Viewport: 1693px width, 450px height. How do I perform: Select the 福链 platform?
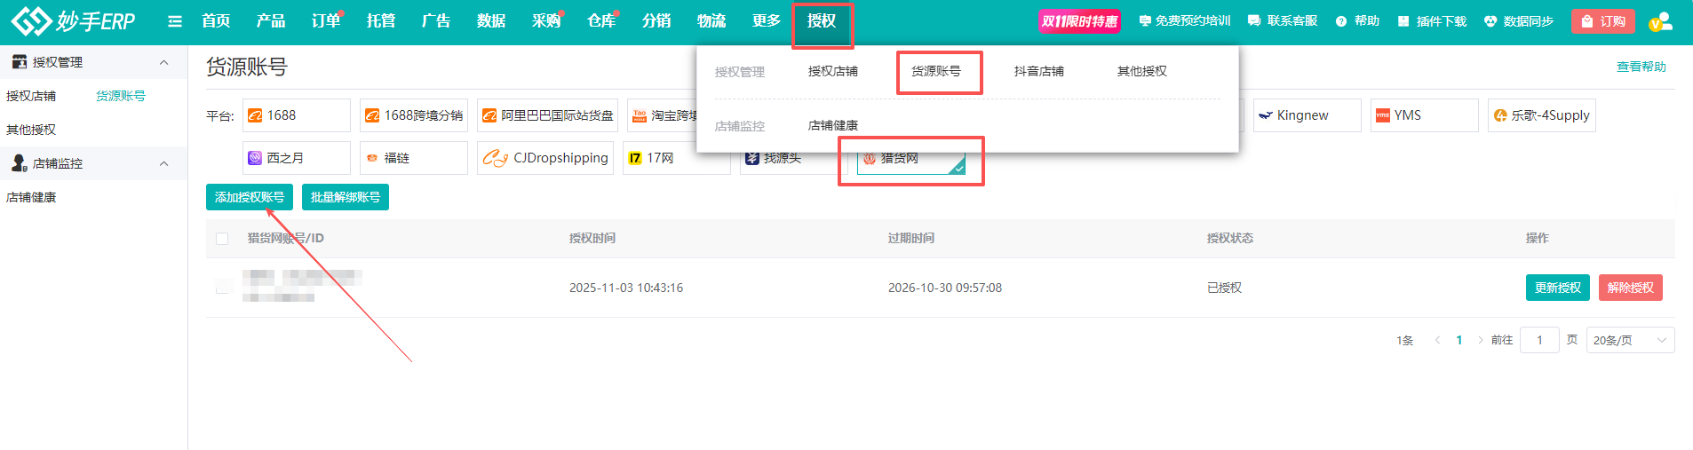[x=413, y=158]
